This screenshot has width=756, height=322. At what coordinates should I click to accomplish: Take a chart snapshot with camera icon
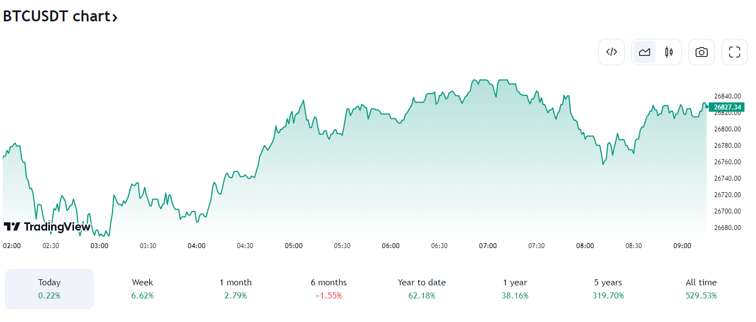pos(702,52)
